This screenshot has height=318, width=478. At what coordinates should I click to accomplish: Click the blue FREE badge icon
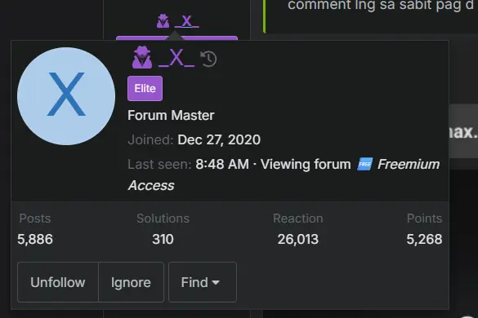(x=365, y=165)
